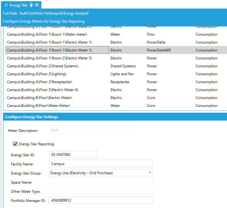The height and width of the screenshot is (208, 227).
Task: Click the Facility Name field containing Campus
Action: pos(100,164)
